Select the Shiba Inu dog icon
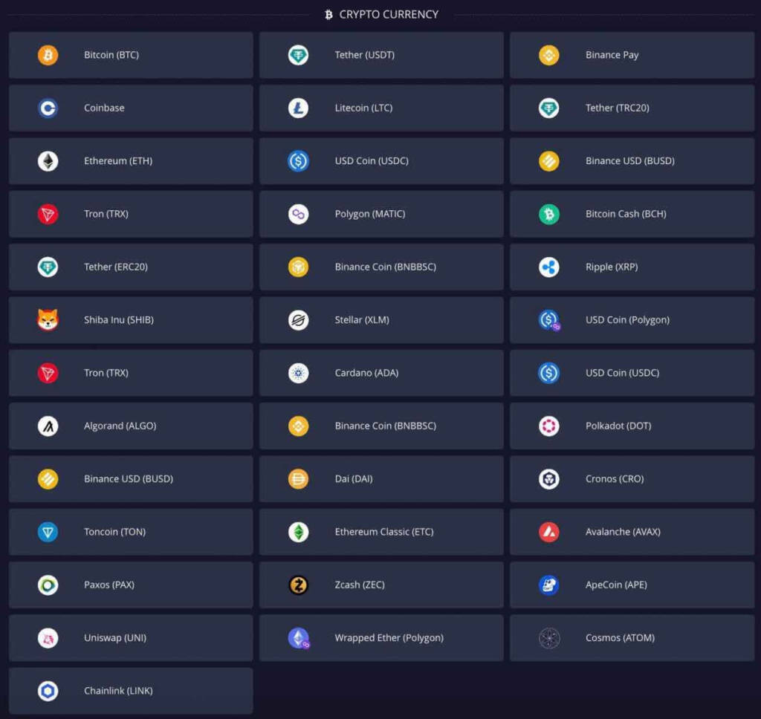 (x=48, y=320)
